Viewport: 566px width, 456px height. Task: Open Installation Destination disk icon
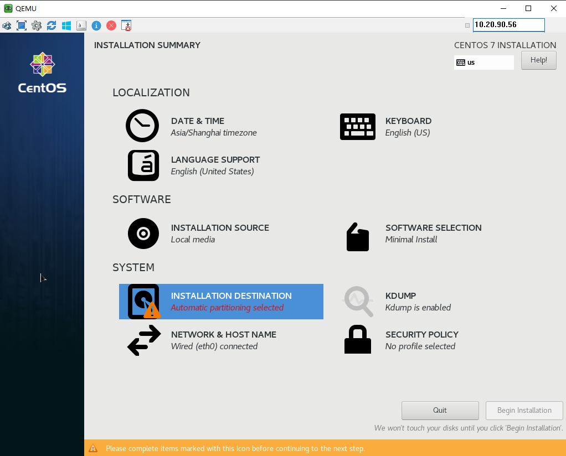[144, 302]
